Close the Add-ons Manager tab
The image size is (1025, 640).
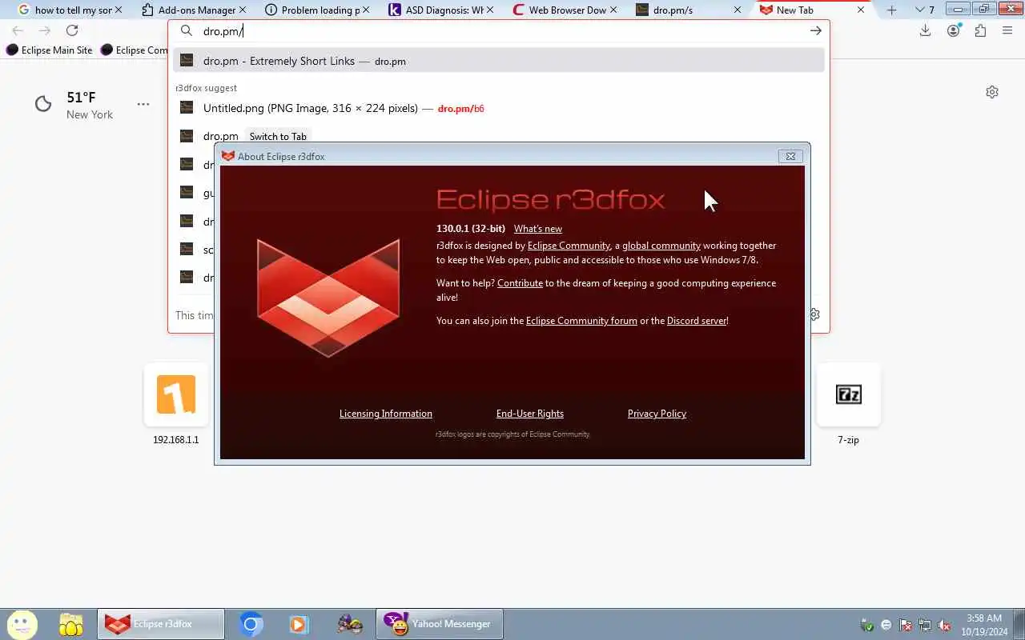(x=242, y=10)
